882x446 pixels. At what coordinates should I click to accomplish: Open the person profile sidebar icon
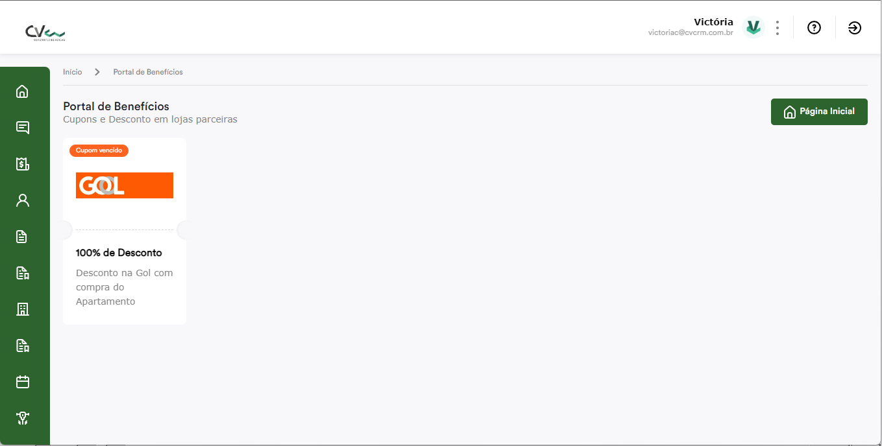tap(23, 200)
